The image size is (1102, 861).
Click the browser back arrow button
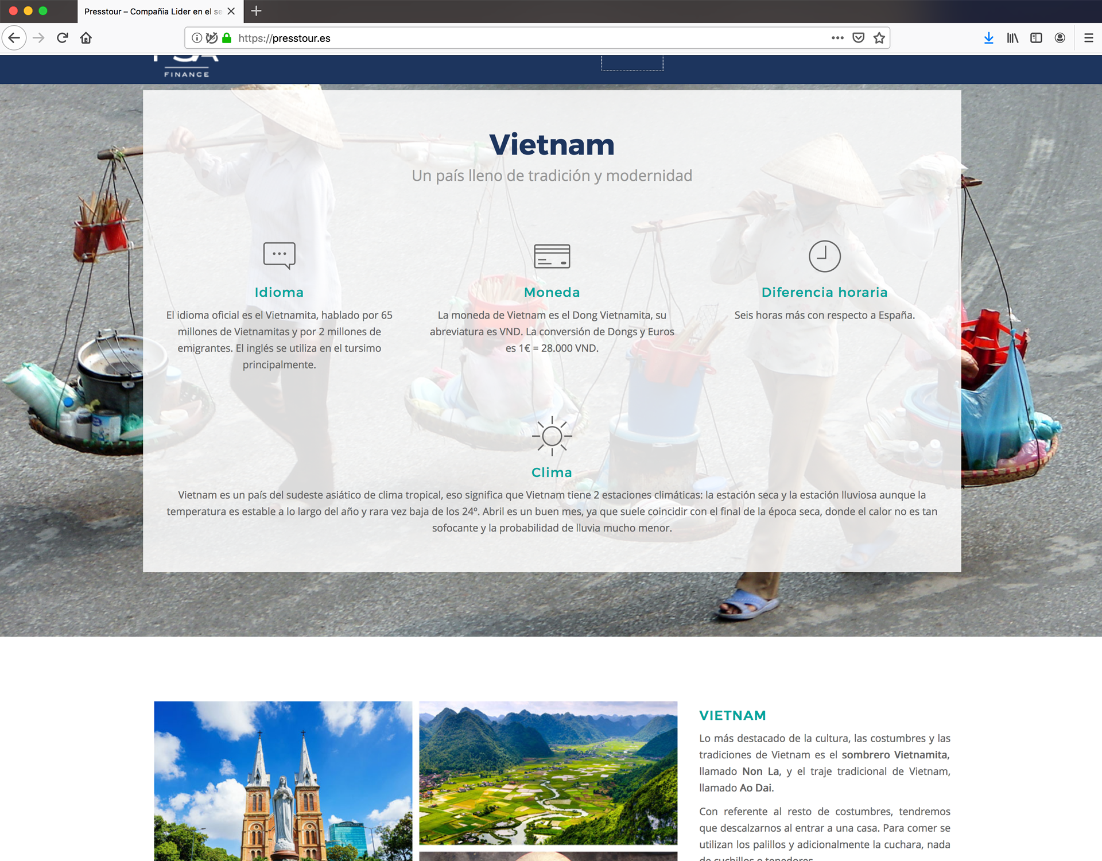[14, 38]
